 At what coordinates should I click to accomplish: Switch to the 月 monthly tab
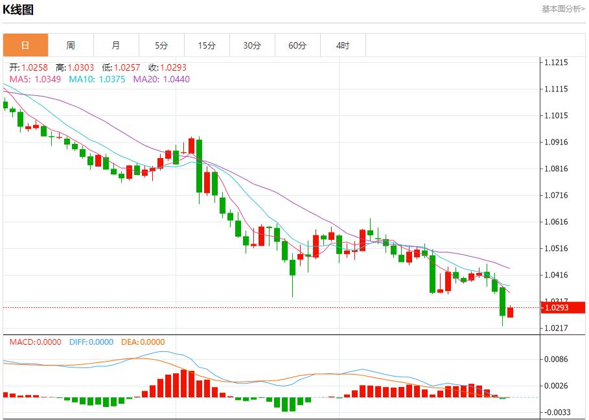tap(116, 45)
